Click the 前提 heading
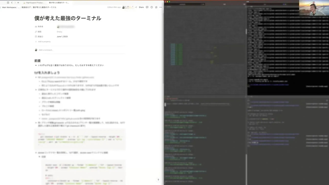This screenshot has height=185, width=329. (x=37, y=60)
